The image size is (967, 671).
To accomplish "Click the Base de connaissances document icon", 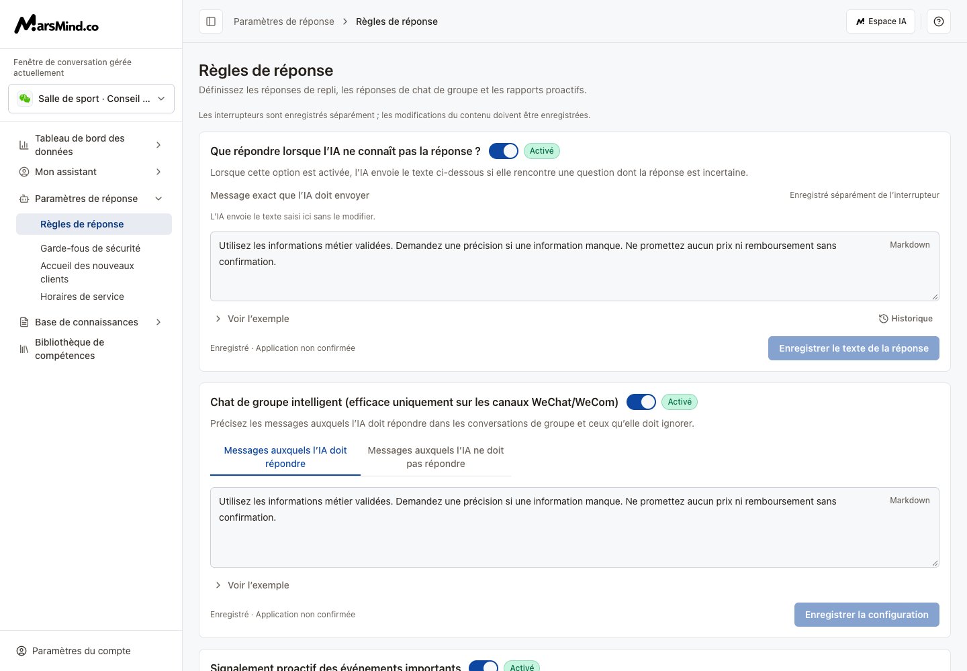I will point(24,322).
